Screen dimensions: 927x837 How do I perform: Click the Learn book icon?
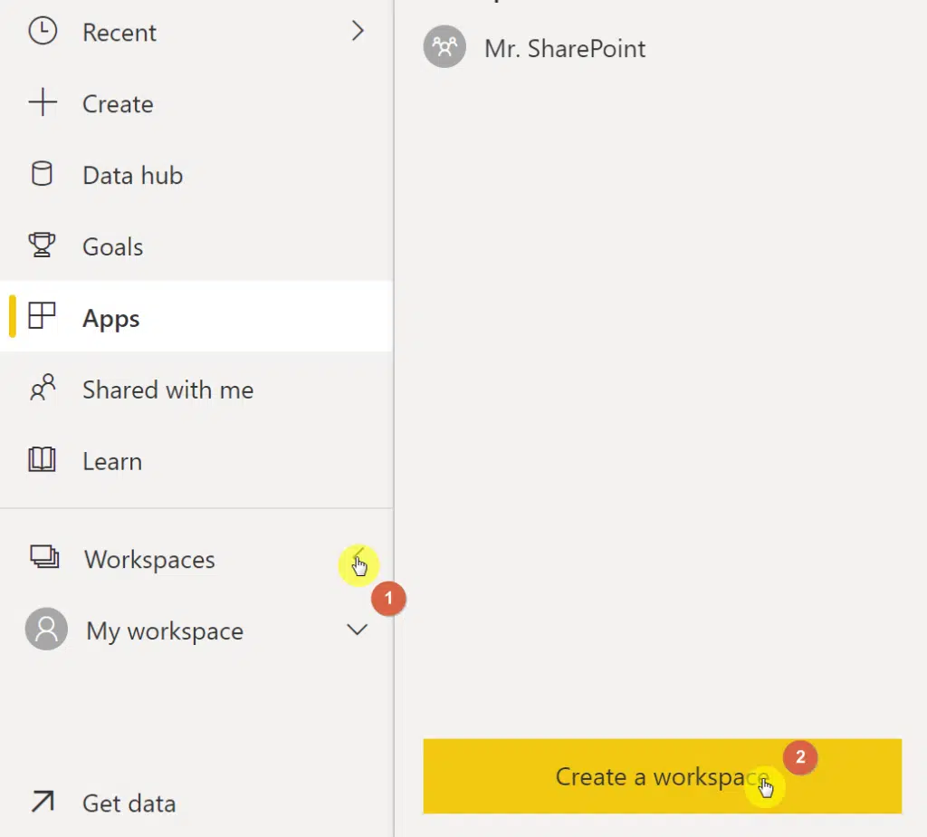pyautogui.click(x=42, y=459)
